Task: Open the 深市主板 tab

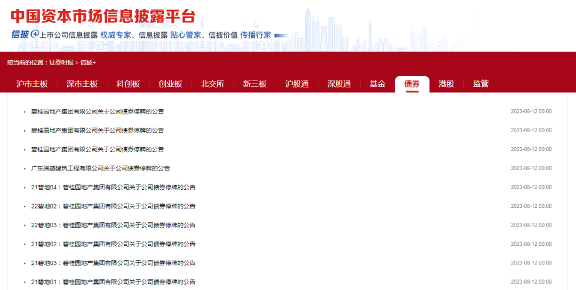Action: 82,84
